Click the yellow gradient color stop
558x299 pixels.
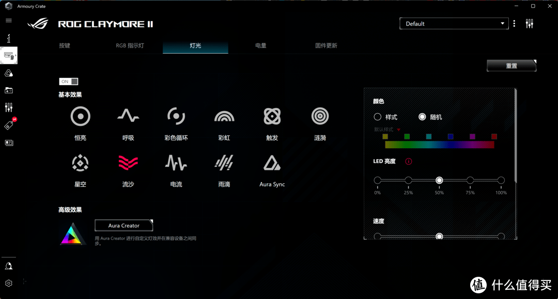385,136
